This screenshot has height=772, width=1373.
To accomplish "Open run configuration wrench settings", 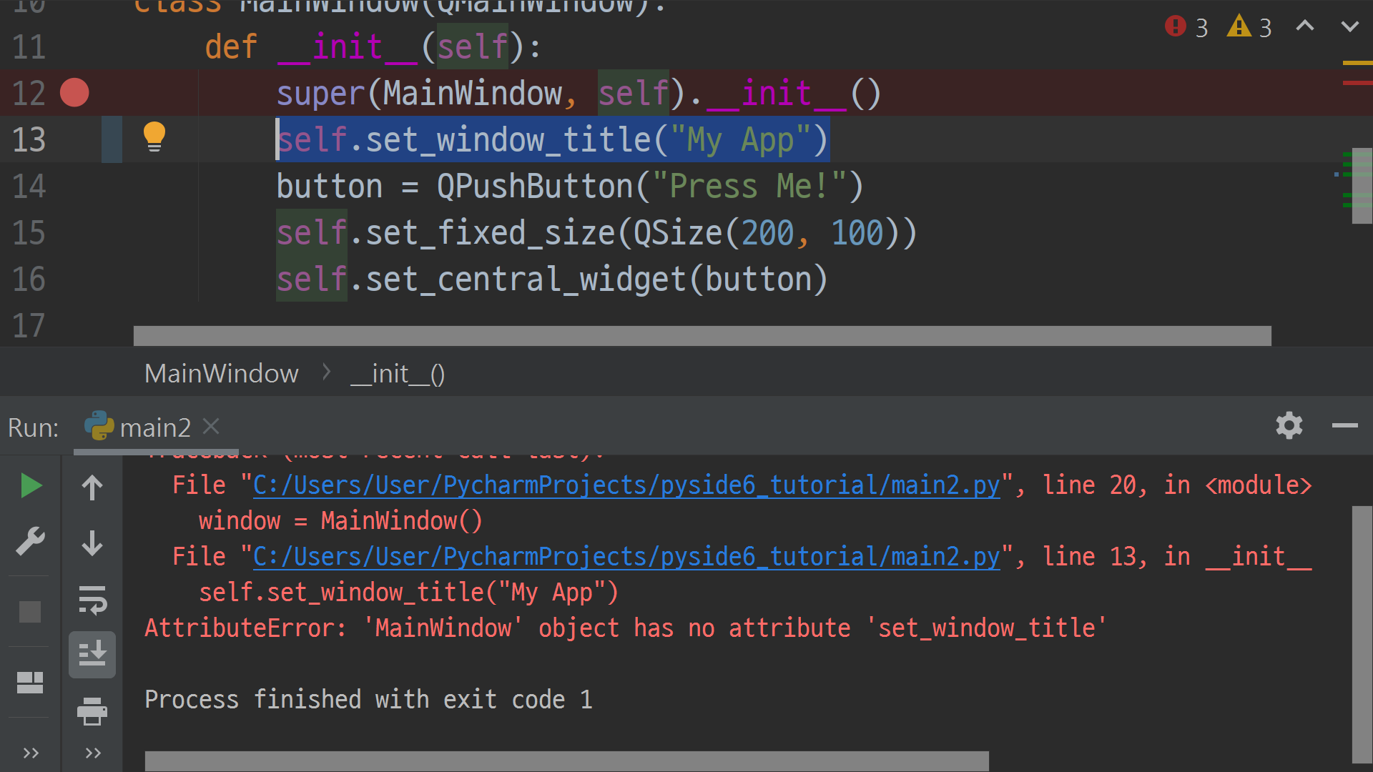I will [x=30, y=542].
